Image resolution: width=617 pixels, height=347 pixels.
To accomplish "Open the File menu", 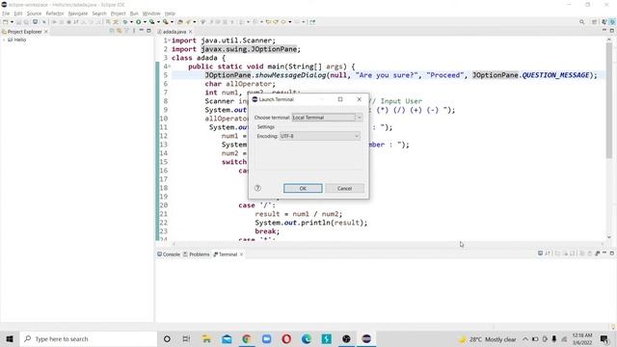I will [6, 13].
